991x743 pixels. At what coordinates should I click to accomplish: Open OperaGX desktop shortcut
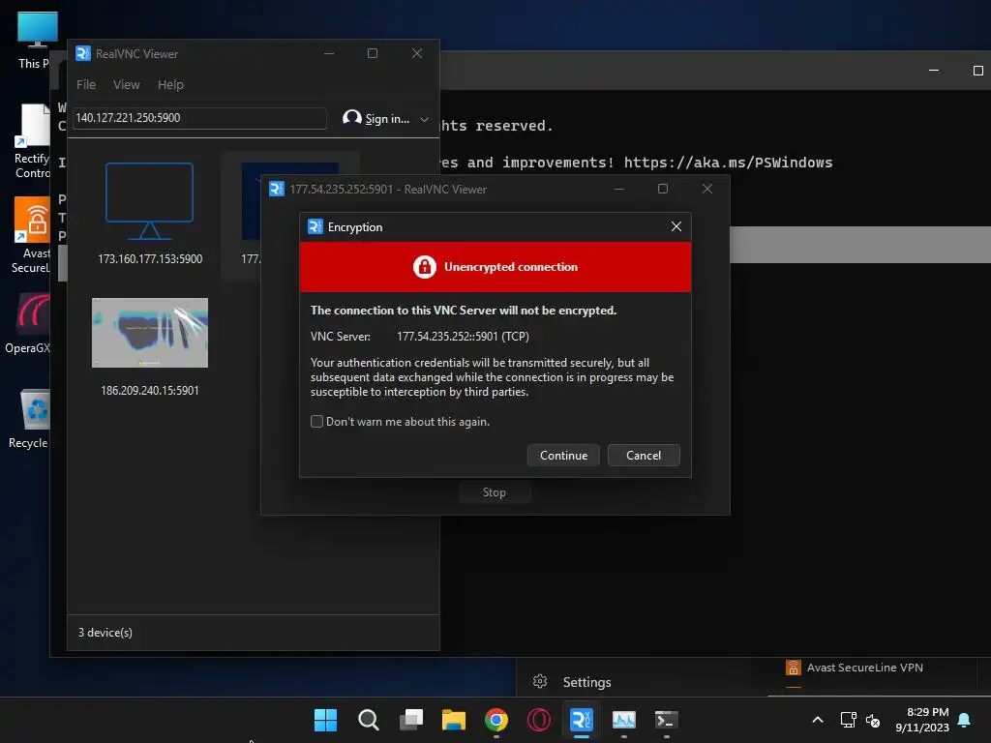point(29,322)
